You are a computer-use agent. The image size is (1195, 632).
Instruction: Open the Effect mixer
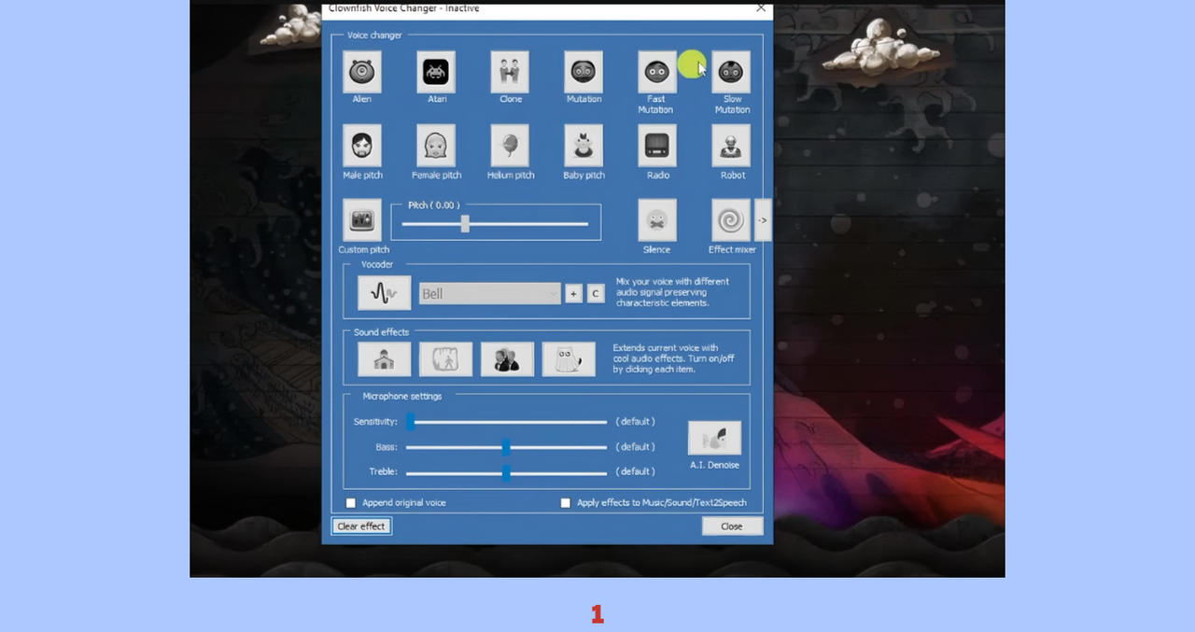tap(731, 220)
